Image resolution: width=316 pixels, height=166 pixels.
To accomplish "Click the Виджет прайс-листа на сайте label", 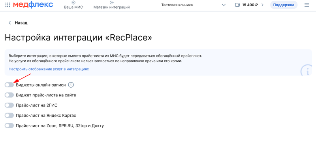I will (x=46, y=95).
